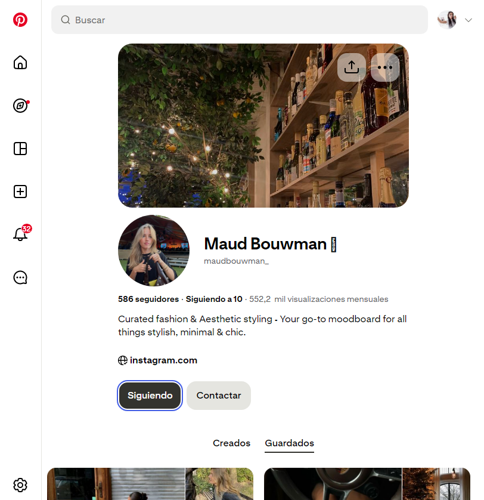Viewport: 484px width, 500px height.
Task: Open notifications bell showing 32
Action: point(21,233)
